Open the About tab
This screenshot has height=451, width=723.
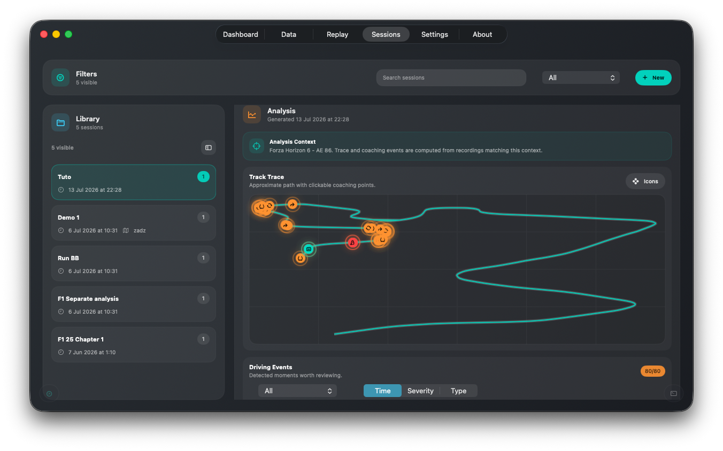[x=482, y=34]
